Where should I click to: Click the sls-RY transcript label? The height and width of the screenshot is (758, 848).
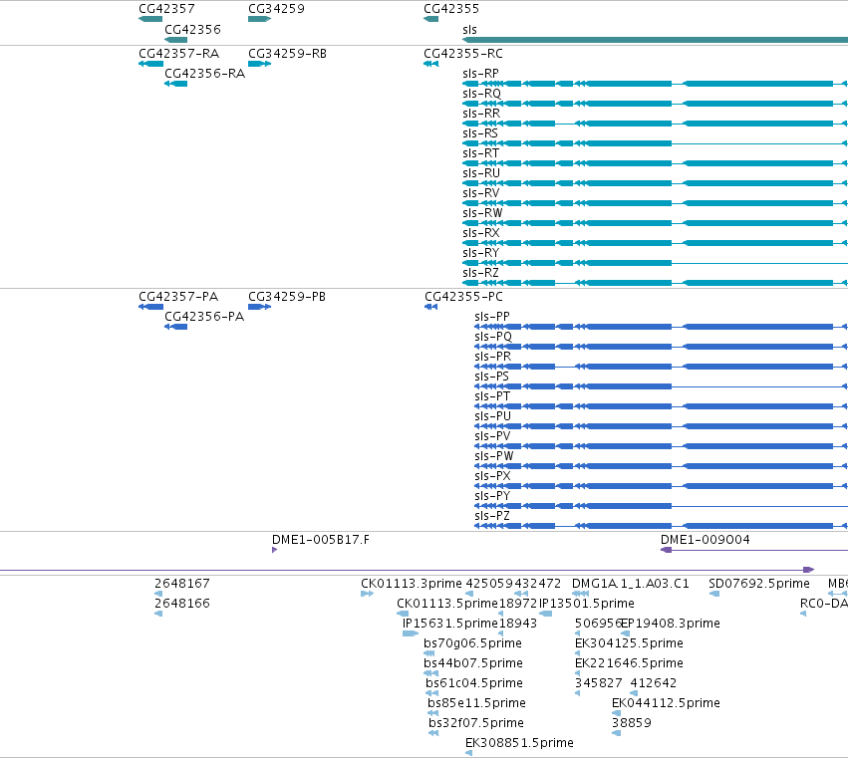coord(480,253)
